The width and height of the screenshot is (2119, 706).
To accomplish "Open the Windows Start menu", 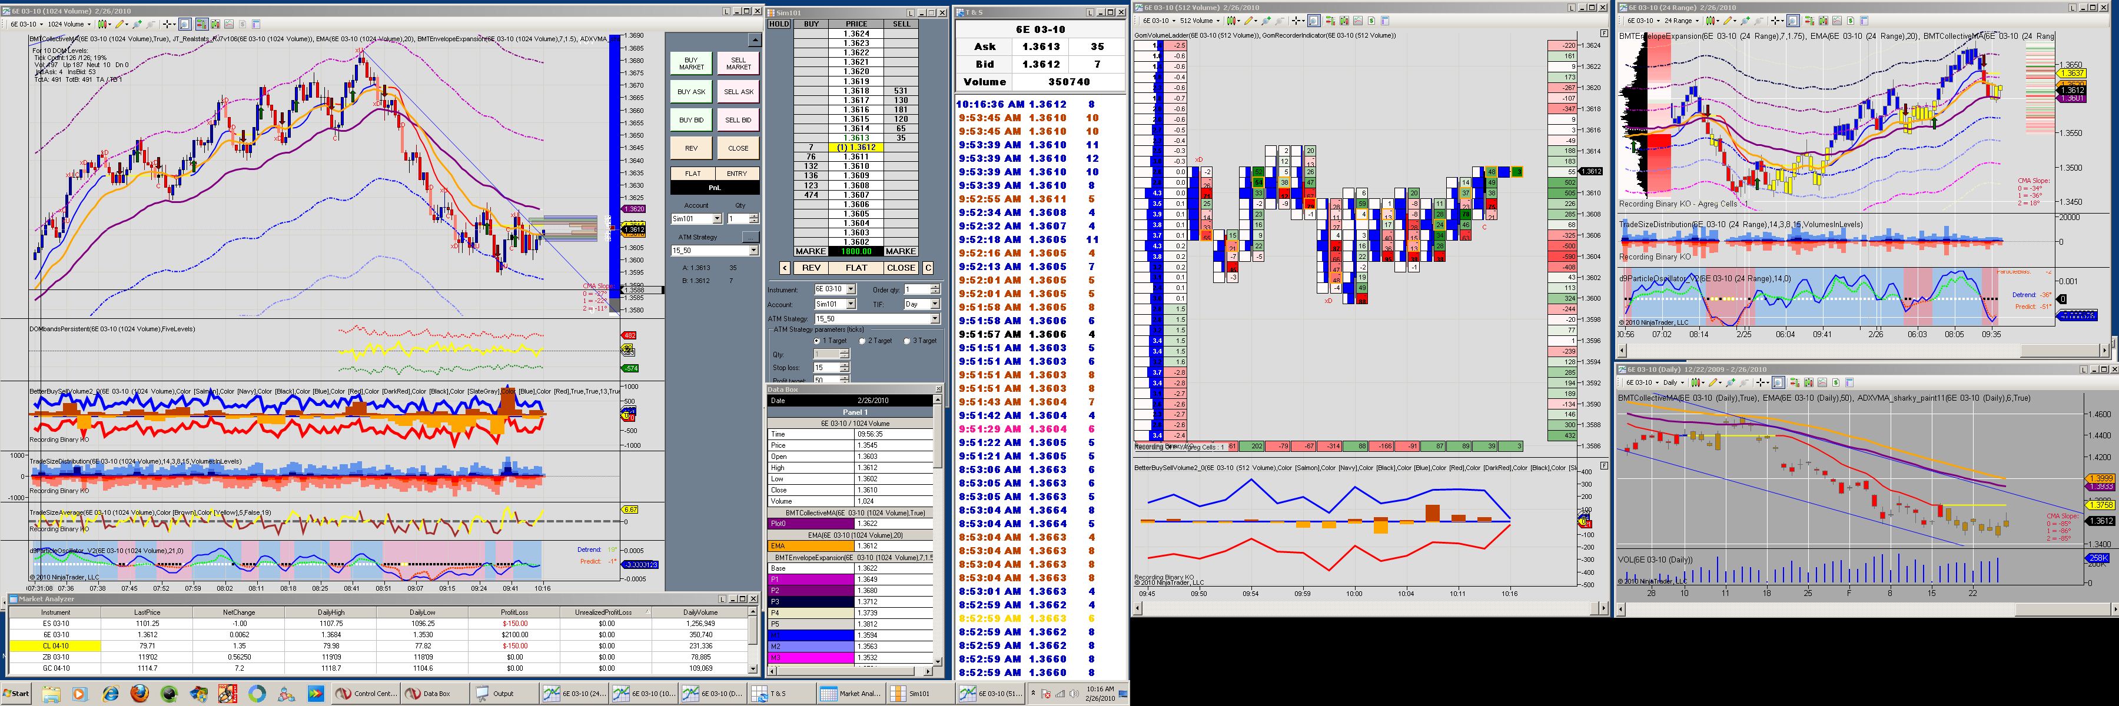I will [16, 694].
